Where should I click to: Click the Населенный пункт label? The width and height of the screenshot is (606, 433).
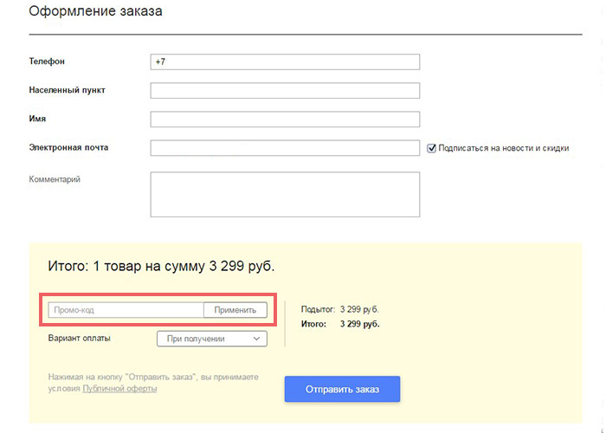(x=68, y=90)
